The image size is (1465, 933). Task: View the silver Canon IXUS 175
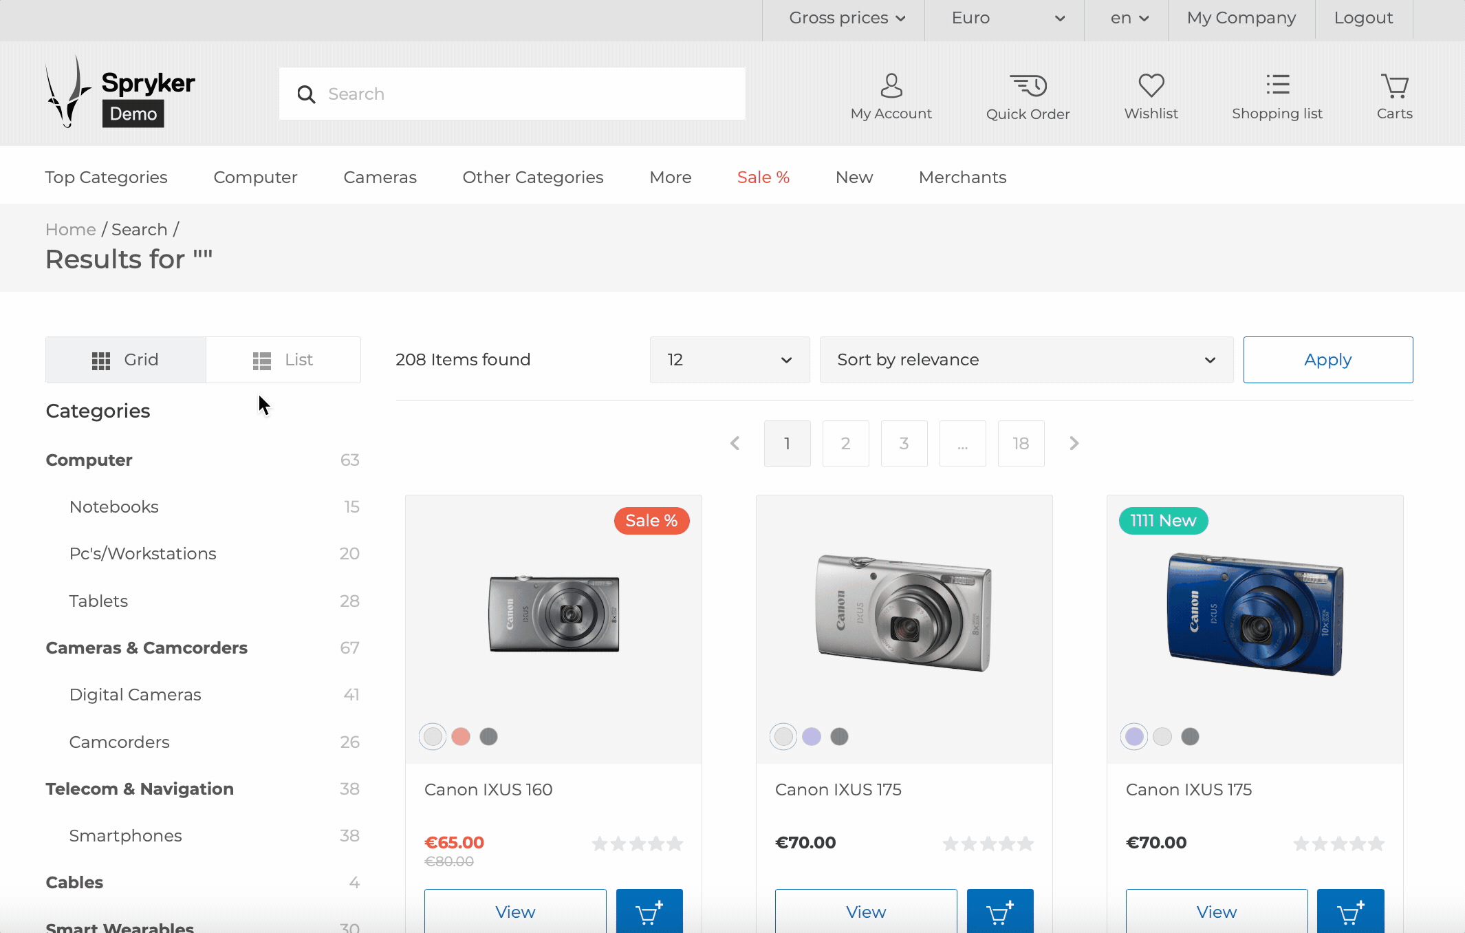point(866,911)
